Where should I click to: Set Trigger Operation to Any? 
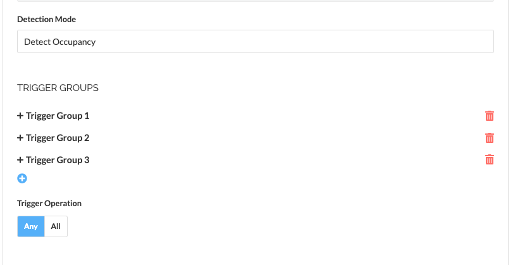(31, 226)
